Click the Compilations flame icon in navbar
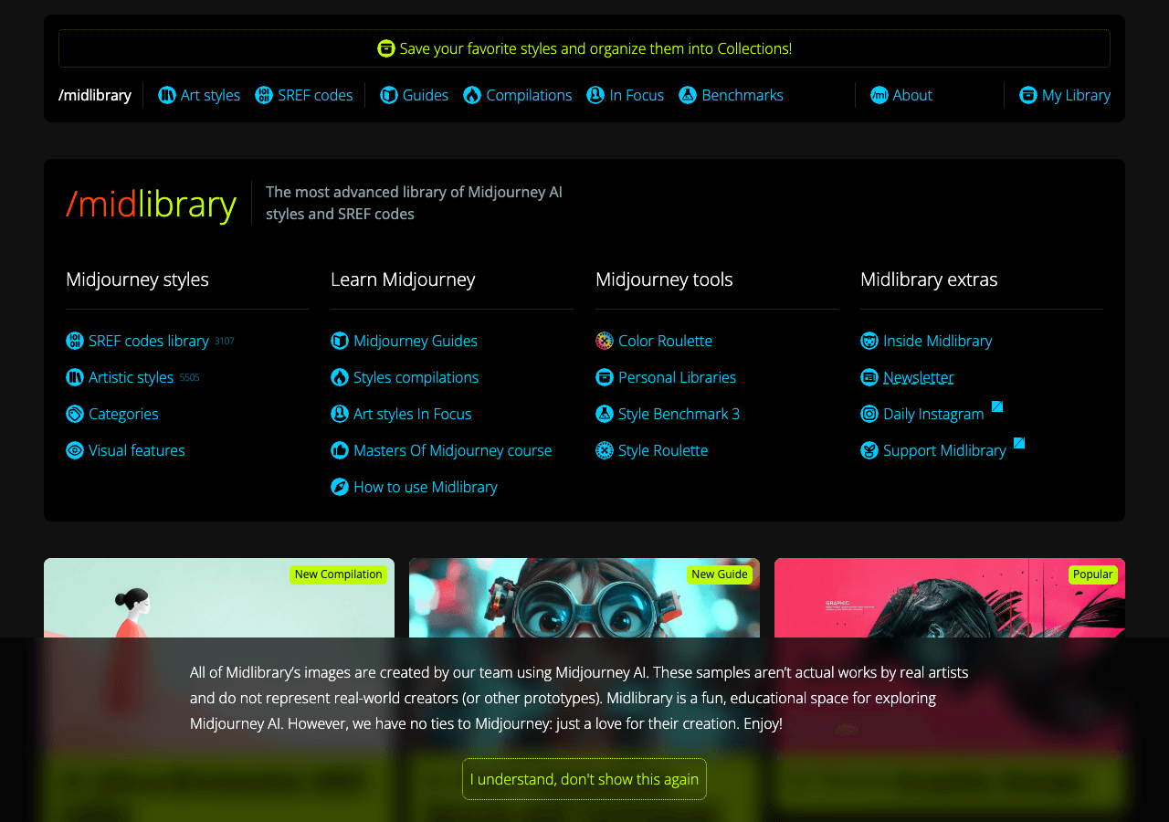1169x822 pixels. tap(472, 95)
